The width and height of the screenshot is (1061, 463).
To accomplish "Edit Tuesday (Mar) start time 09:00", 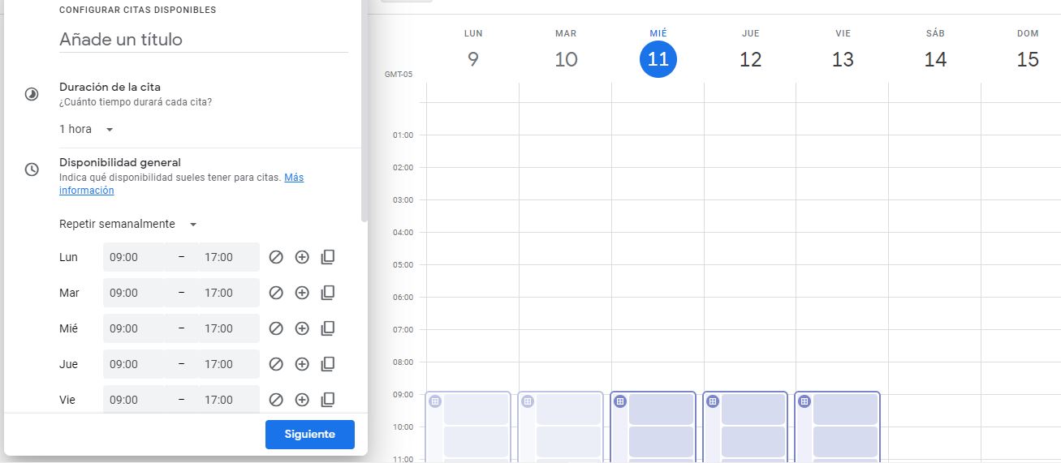I will (x=134, y=293).
